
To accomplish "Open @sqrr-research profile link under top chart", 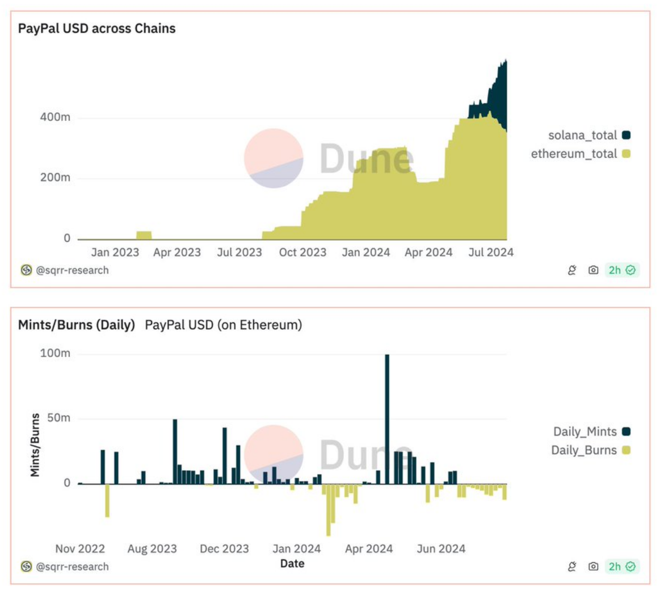I will [72, 270].
